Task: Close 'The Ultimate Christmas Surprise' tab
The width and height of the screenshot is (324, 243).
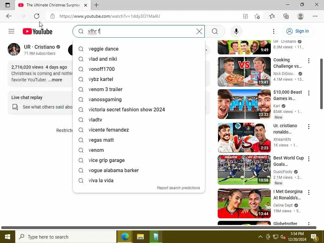Action: (x=85, y=5)
